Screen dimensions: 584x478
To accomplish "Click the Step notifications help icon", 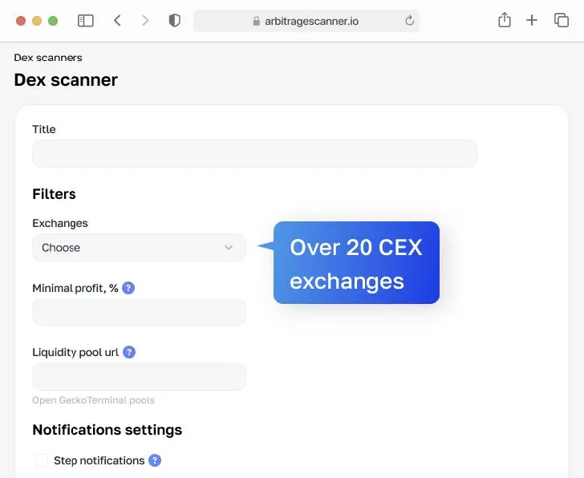I will [x=155, y=460].
